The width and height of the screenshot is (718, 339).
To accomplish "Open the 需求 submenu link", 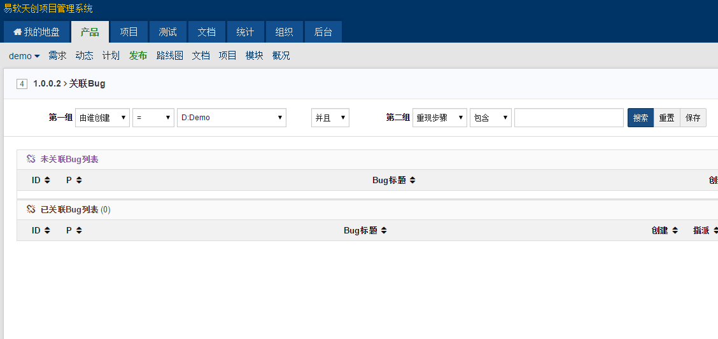I will point(57,56).
